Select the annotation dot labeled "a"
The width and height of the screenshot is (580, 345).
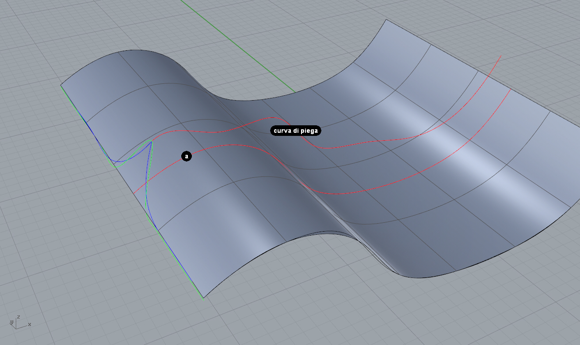pyautogui.click(x=187, y=156)
